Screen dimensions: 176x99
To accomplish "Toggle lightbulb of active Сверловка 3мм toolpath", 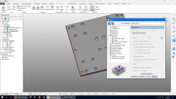I will tap(6, 31).
